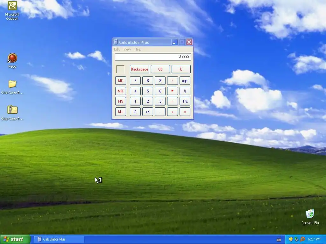The height and width of the screenshot is (244, 326).
Task: Click the +/- sign change key
Action: (x=148, y=112)
